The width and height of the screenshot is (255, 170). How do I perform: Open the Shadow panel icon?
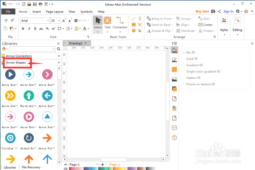click(x=174, y=70)
